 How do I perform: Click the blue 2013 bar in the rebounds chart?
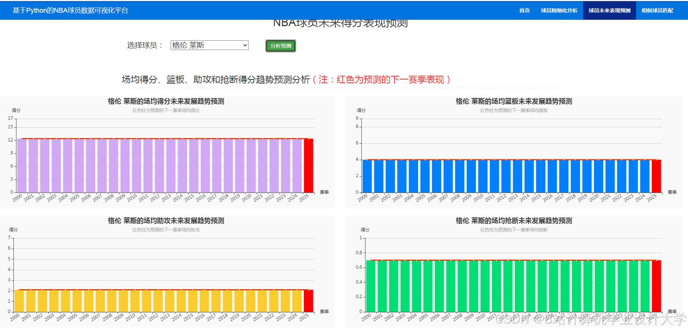(517, 176)
